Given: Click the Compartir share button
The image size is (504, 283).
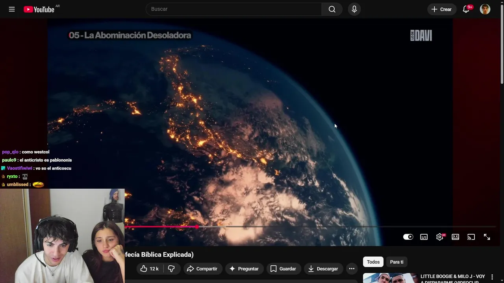Looking at the screenshot, I should pyautogui.click(x=202, y=269).
